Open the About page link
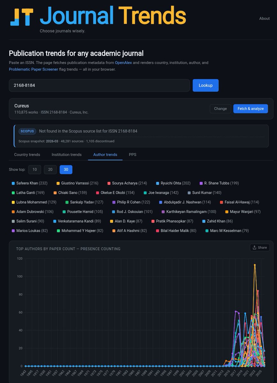 (x=264, y=19)
